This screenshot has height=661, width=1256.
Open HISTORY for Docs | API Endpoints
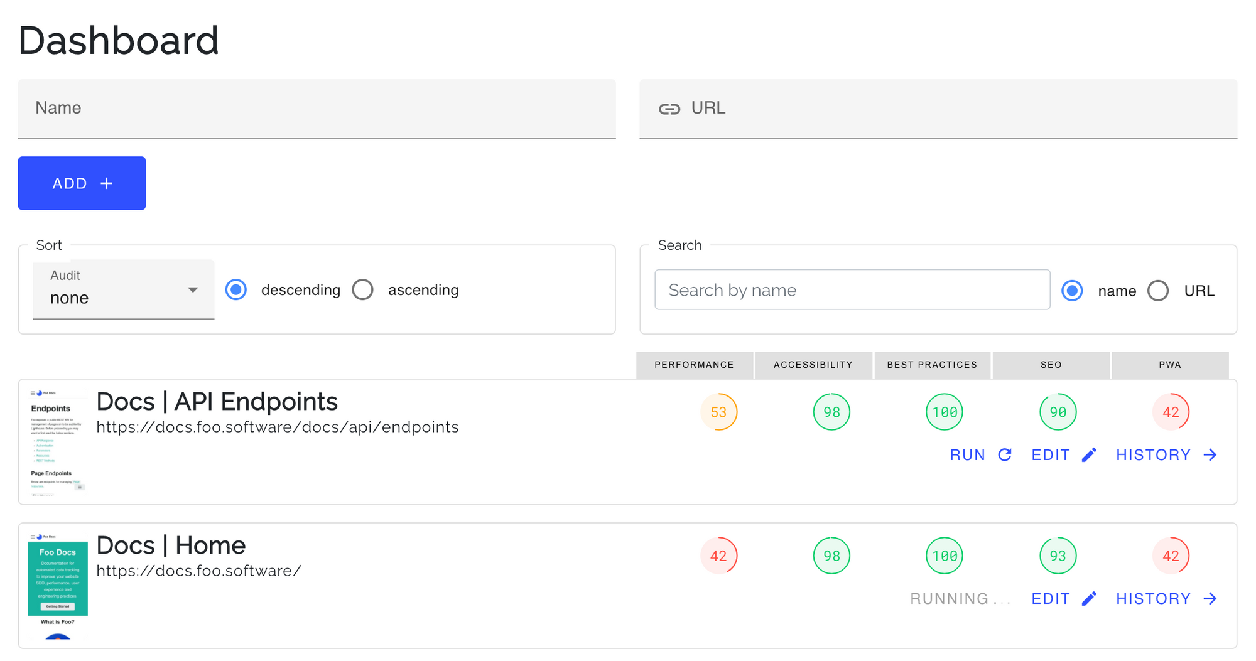click(x=1167, y=455)
